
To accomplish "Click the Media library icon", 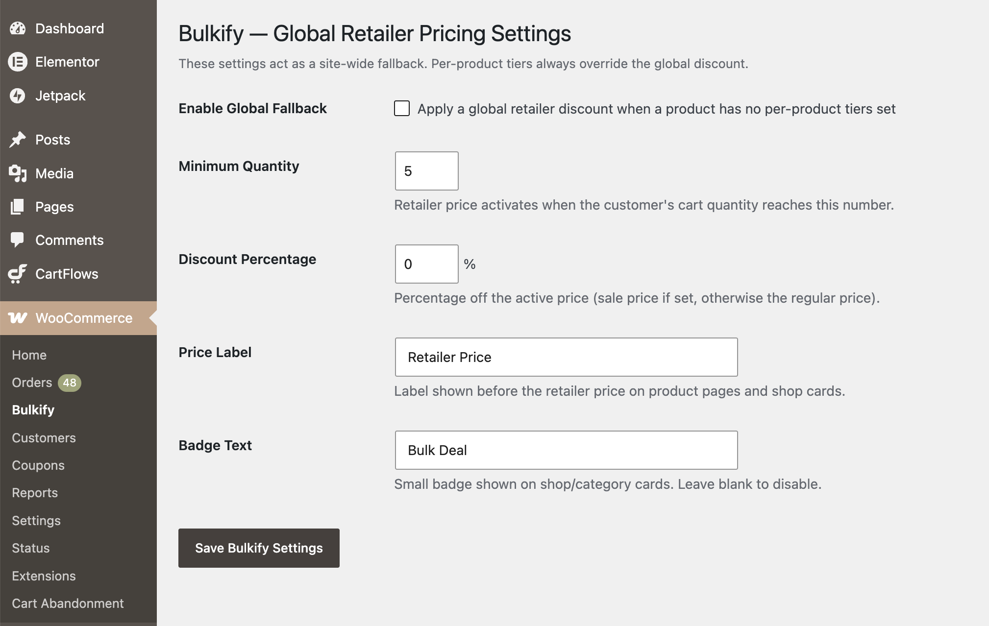I will coord(18,173).
